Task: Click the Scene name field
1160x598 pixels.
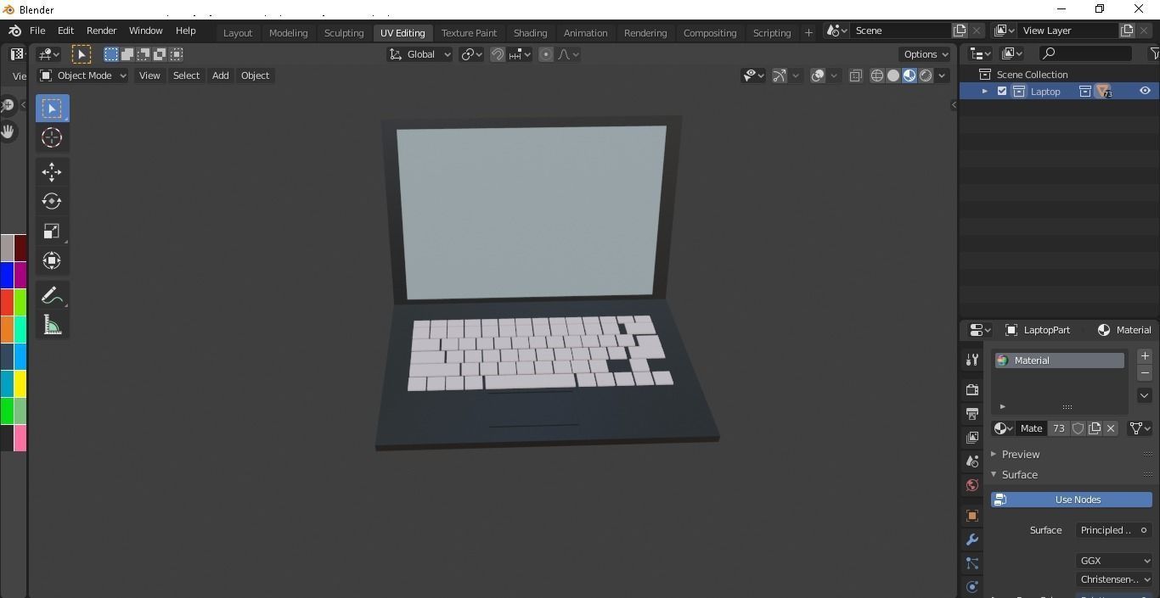Action: click(x=900, y=31)
